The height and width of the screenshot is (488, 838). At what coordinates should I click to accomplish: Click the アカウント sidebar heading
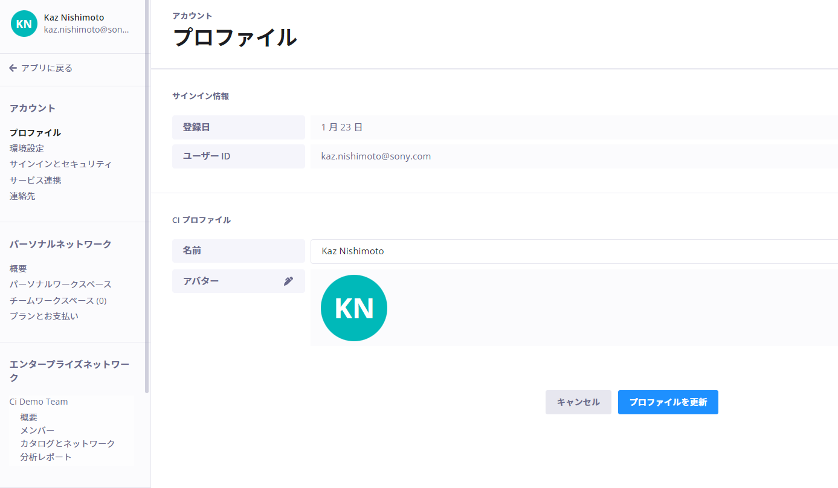point(33,109)
